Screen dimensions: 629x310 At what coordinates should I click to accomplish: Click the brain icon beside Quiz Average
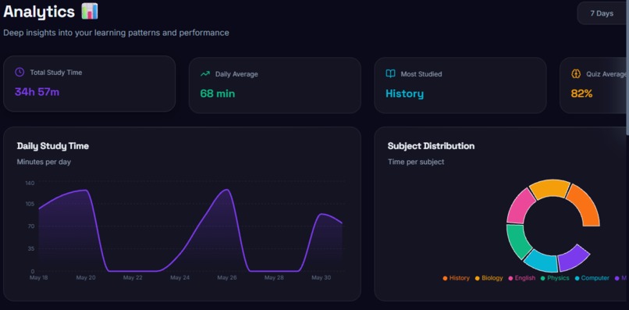576,74
